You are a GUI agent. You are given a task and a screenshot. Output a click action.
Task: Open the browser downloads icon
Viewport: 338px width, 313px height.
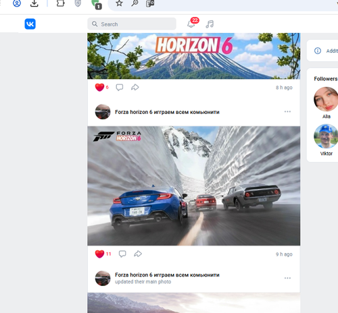point(34,3)
